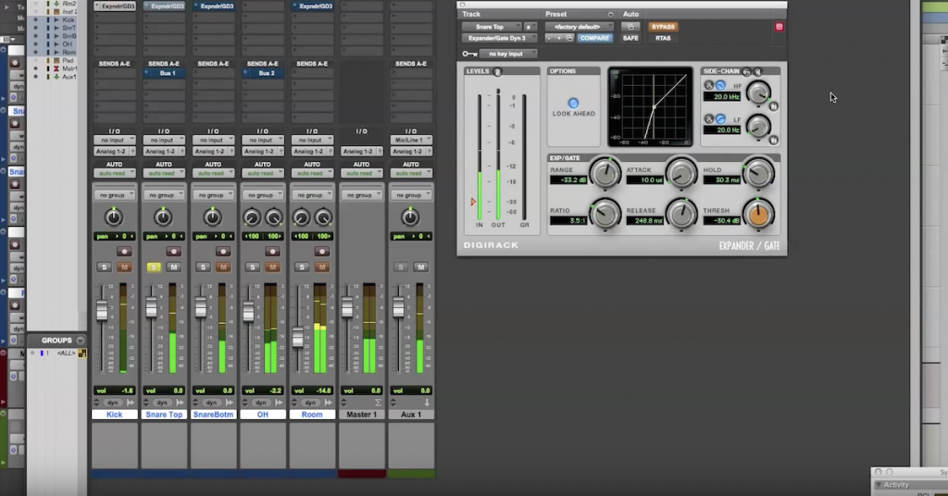Click the side-chain key listen speaker icon
This screenshot has width=948, height=496.
757,71
